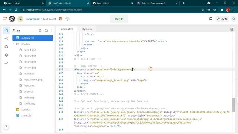Open script.js file
Viewport: 238px width, 134px height.
coord(26,109)
